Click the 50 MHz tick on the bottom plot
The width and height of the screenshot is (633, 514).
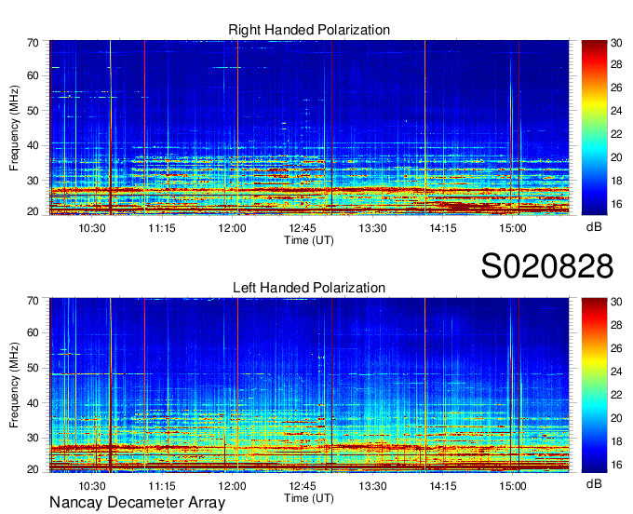coord(33,368)
